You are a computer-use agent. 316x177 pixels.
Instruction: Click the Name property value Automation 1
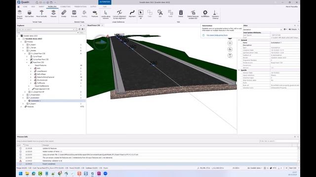pyautogui.click(x=285, y=43)
